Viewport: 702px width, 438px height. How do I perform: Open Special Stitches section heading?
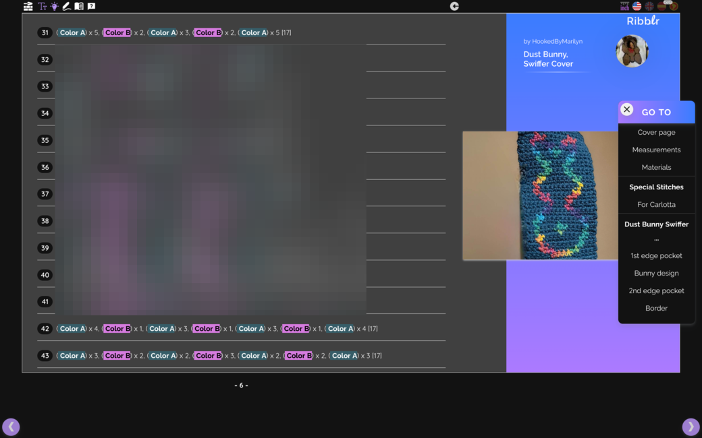tap(656, 187)
